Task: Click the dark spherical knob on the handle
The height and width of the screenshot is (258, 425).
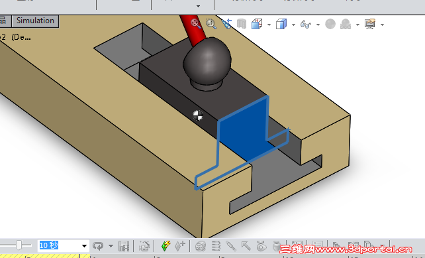Action: pyautogui.click(x=207, y=61)
